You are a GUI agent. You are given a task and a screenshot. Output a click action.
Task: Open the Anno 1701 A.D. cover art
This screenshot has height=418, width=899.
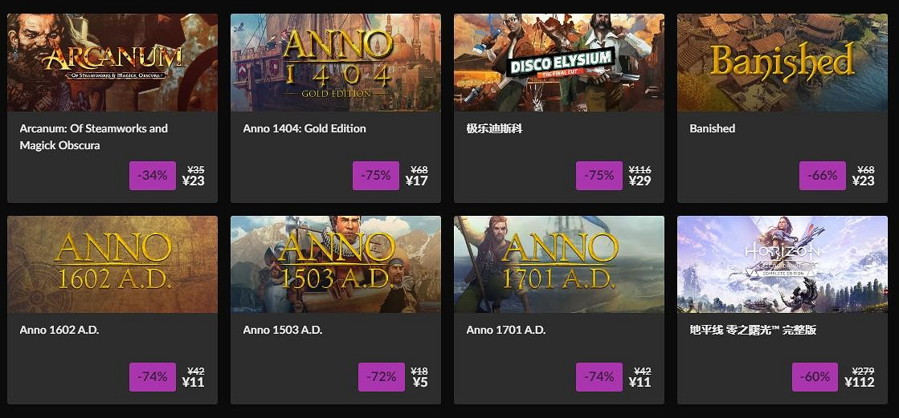click(x=559, y=264)
